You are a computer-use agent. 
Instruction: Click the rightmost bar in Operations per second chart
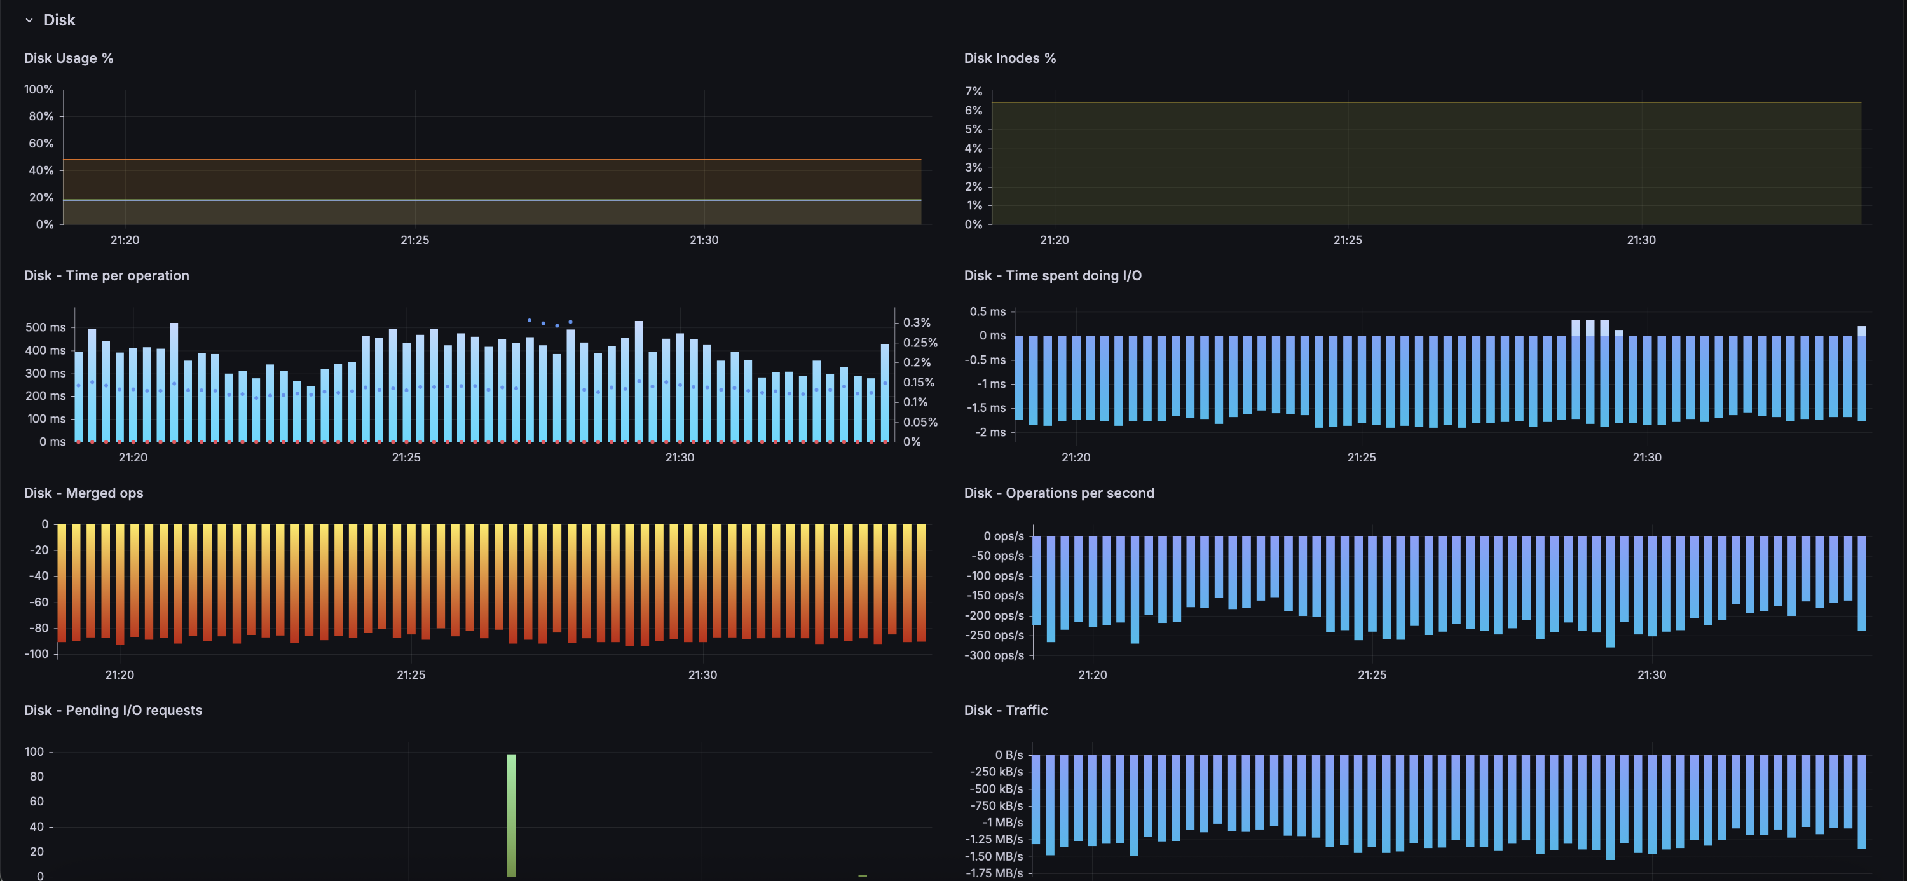1861,584
